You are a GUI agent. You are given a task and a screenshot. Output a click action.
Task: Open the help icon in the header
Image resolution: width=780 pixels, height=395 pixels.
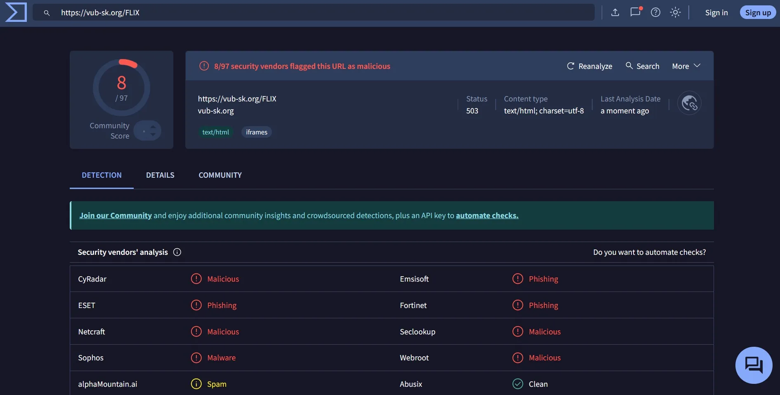point(655,12)
